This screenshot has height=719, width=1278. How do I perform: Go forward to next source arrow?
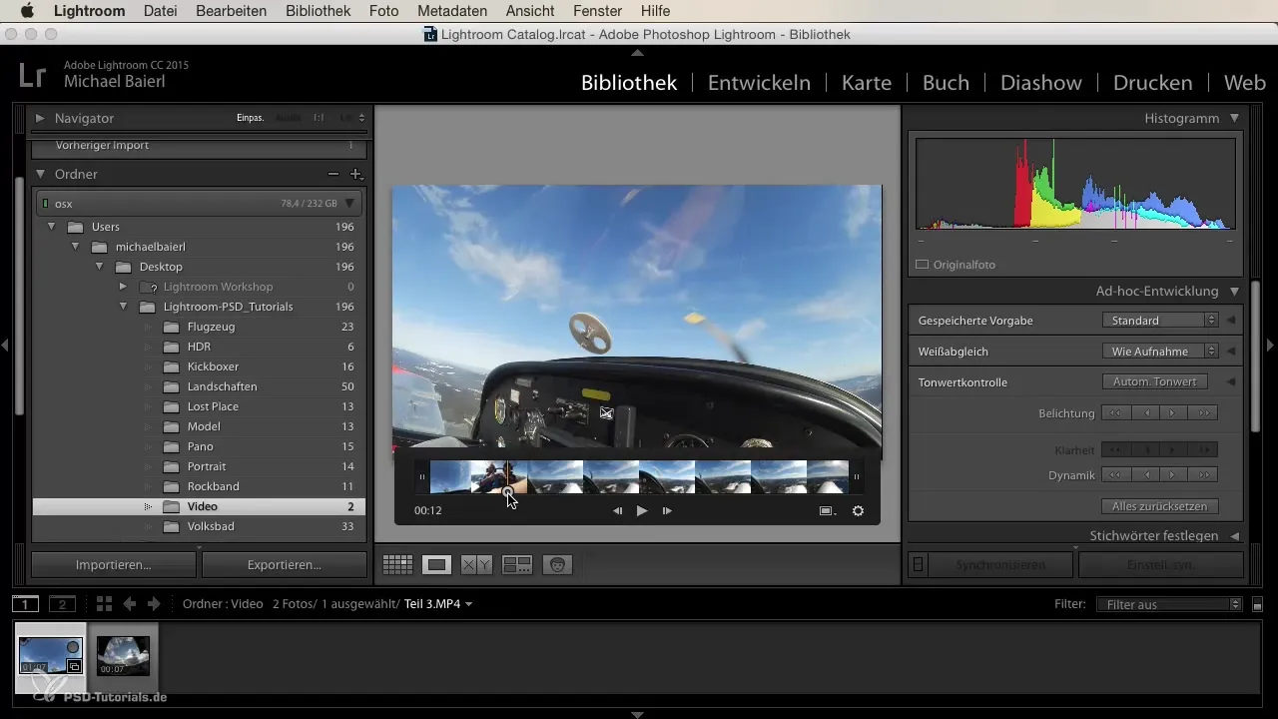154,604
